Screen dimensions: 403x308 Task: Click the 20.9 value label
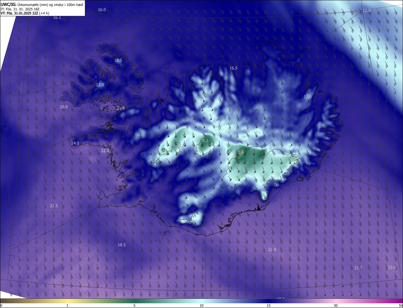(64, 107)
